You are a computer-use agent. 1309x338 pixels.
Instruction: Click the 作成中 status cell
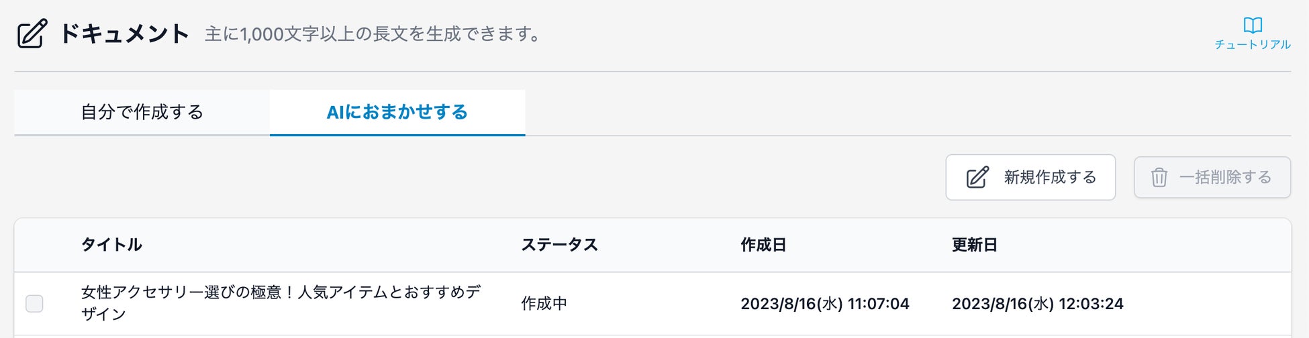[544, 304]
